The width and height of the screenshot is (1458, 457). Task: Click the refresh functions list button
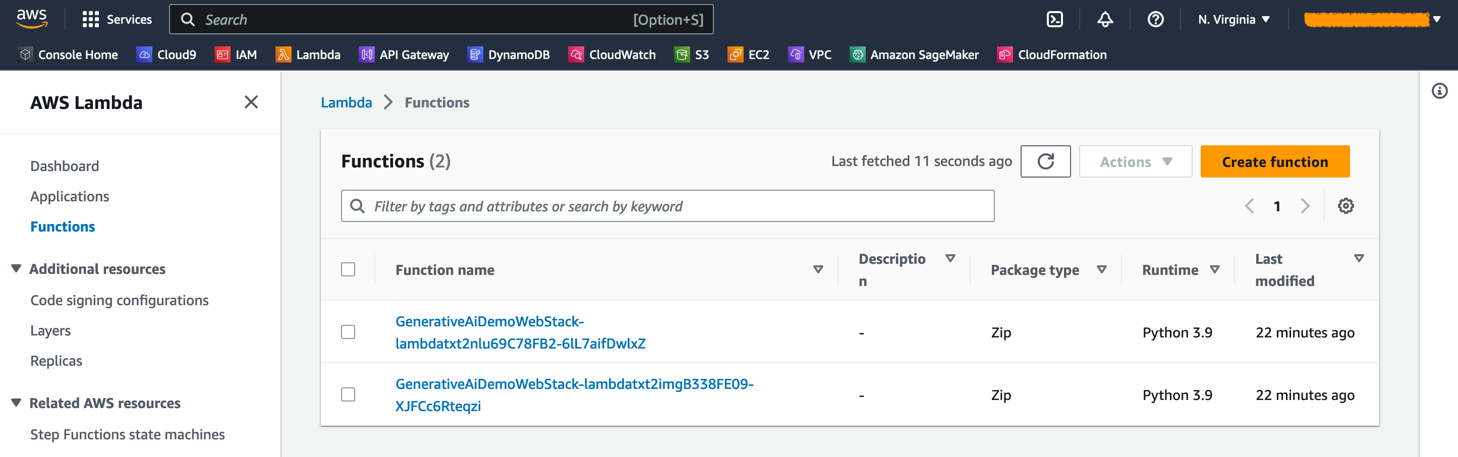click(1045, 162)
